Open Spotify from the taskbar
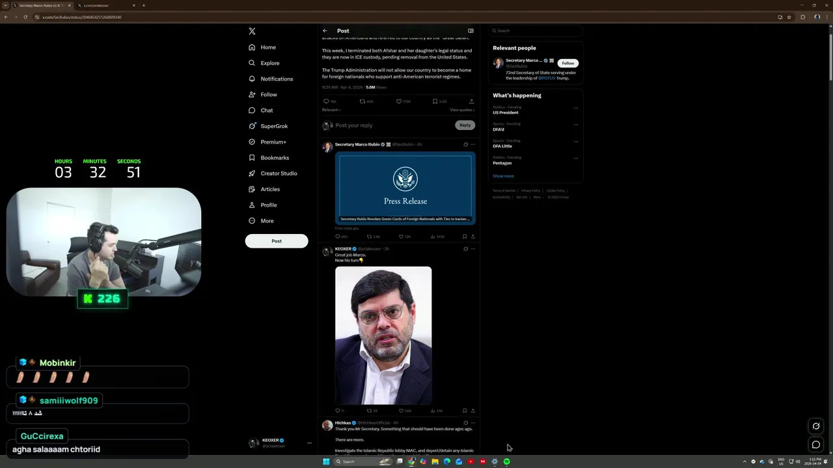The width and height of the screenshot is (833, 468). (506, 461)
